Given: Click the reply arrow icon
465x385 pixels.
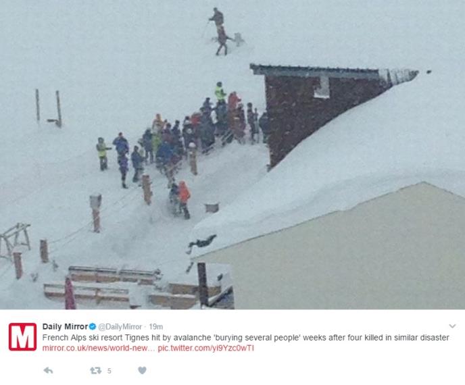Looking at the screenshot, I should 48,370.
